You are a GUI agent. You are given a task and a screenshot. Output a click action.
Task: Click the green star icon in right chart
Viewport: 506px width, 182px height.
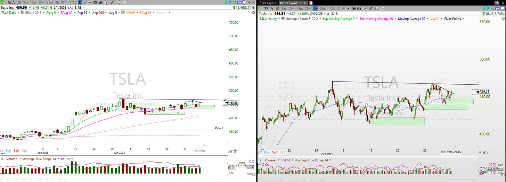tap(484, 8)
